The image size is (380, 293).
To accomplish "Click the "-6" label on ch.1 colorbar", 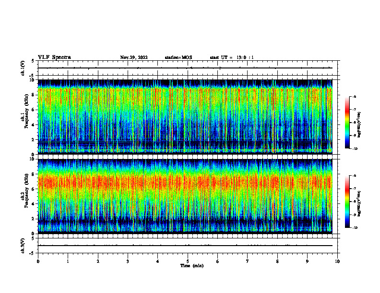I will pos(354,96).
